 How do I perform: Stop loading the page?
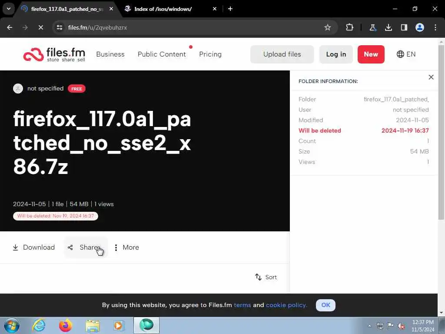click(40, 27)
